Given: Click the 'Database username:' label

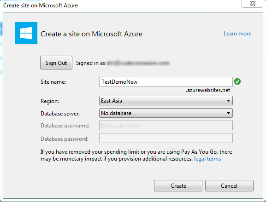Looking at the screenshot, I should coord(65,126).
